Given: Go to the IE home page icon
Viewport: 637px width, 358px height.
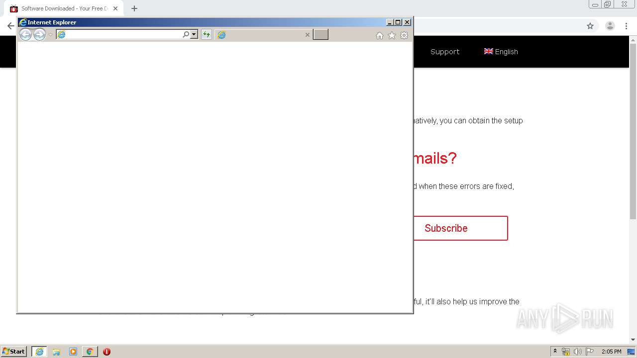Looking at the screenshot, I should pyautogui.click(x=380, y=35).
